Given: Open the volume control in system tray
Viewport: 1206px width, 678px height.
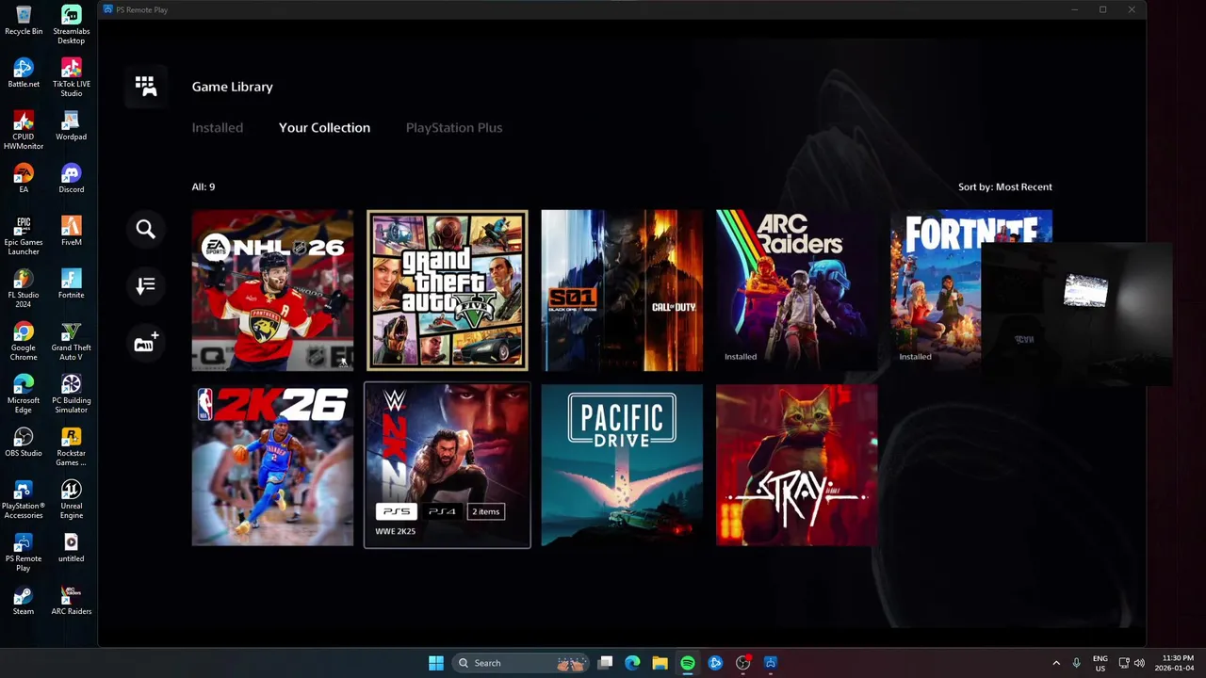Looking at the screenshot, I should 1140,663.
